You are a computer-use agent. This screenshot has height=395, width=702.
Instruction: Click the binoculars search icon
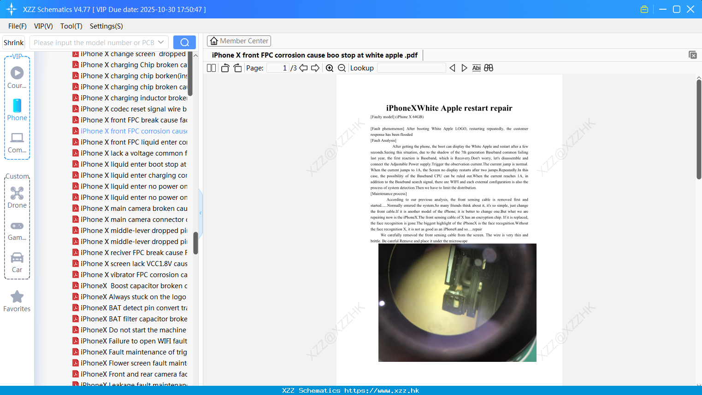point(489,68)
